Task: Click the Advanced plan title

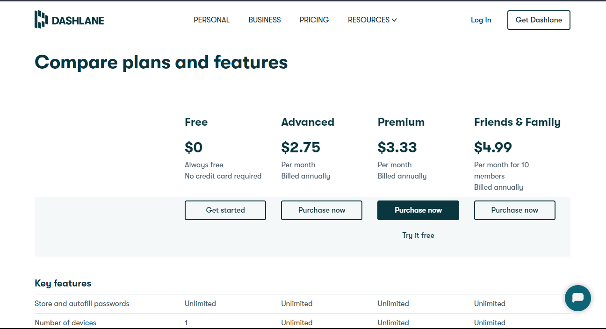Action: (308, 122)
